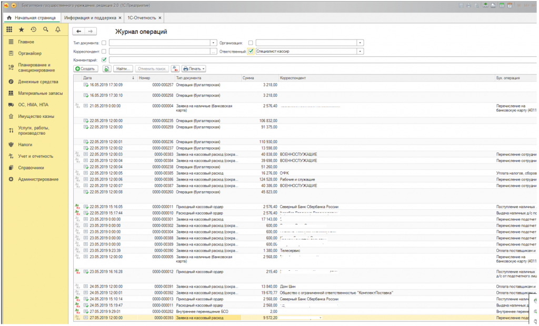Open notifications bell icon

(x=58, y=30)
